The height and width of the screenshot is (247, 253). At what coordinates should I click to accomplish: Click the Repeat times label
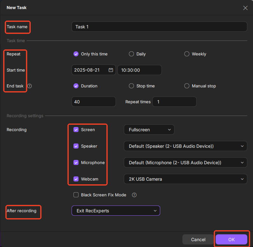click(x=138, y=102)
